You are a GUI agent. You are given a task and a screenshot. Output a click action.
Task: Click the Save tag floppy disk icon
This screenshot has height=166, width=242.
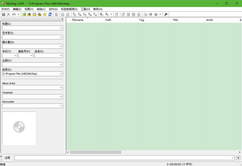4,14
